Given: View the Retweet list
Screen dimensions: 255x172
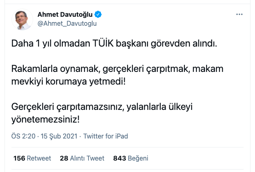Looking at the screenshot, I should (40, 158).
